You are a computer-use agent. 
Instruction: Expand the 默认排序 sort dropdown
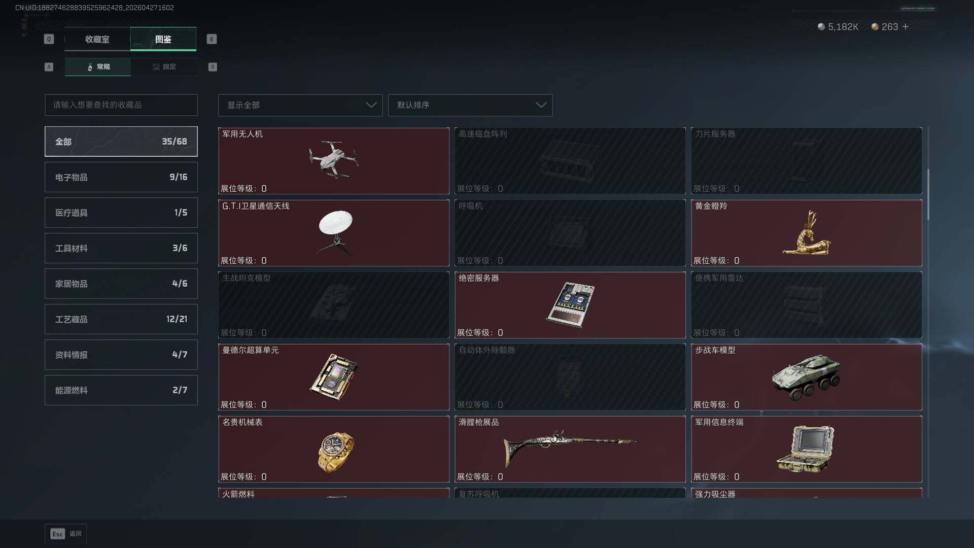coord(470,105)
